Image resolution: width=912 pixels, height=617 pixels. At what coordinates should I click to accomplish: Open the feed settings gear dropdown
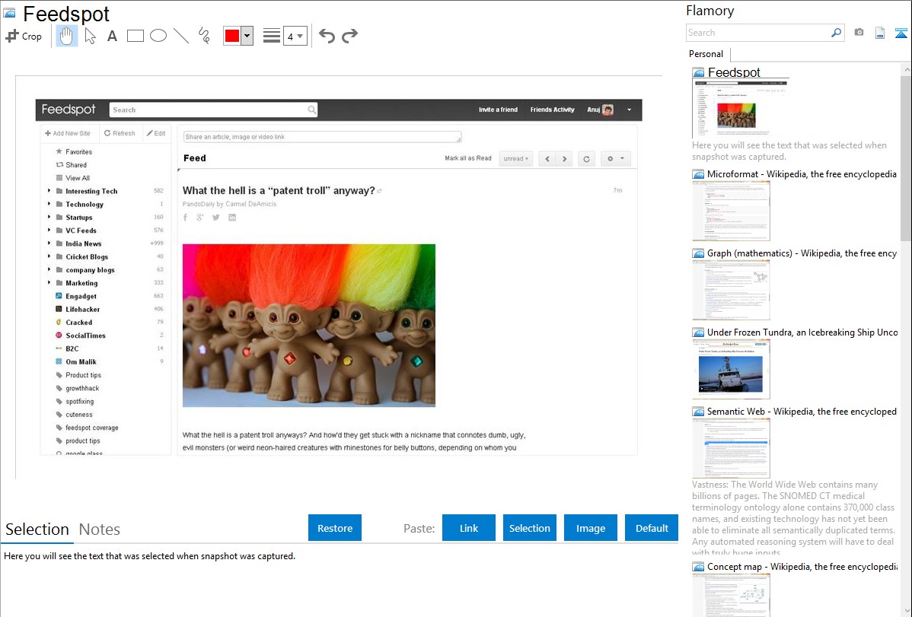pyautogui.click(x=615, y=159)
